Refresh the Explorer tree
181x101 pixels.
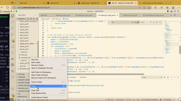(34, 19)
